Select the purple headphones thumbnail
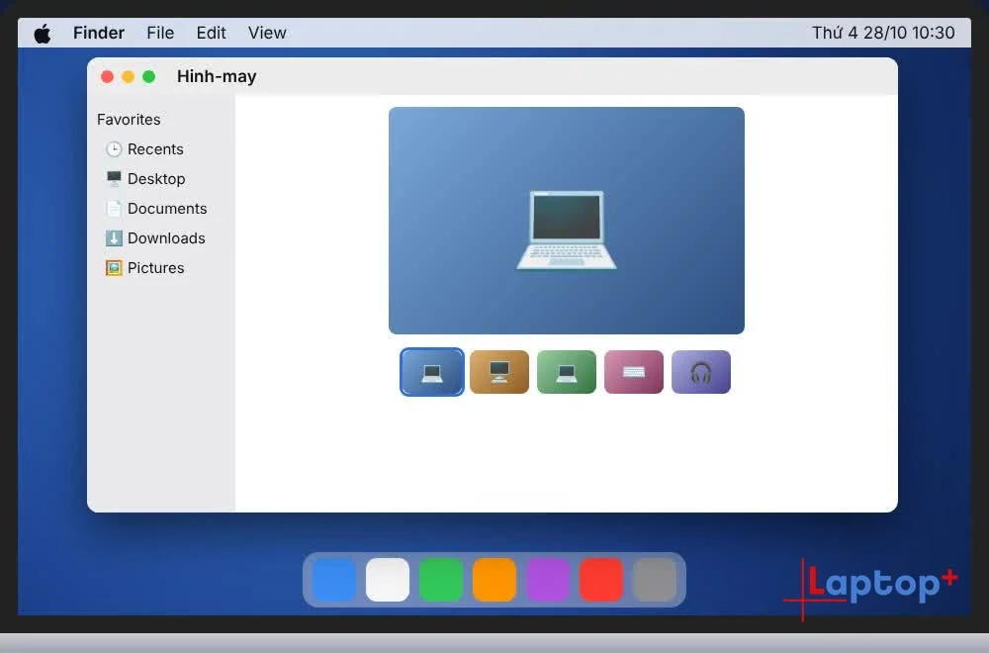Viewport: 989px width, 653px height. pos(701,372)
